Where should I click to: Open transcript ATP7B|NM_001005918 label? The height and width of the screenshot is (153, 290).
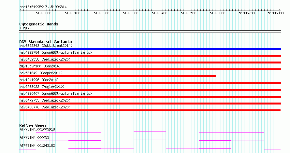click(37, 129)
